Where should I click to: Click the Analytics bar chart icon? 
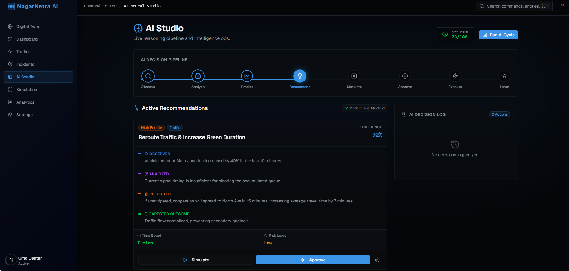[x=10, y=102]
